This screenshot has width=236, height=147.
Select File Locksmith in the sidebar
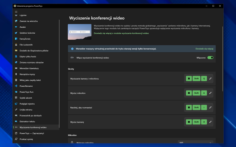point(36,45)
